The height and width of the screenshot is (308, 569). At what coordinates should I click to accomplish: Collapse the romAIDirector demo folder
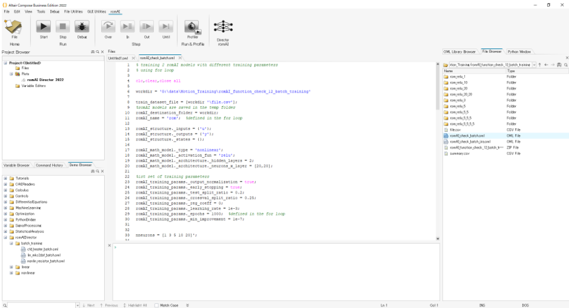pos(5,237)
